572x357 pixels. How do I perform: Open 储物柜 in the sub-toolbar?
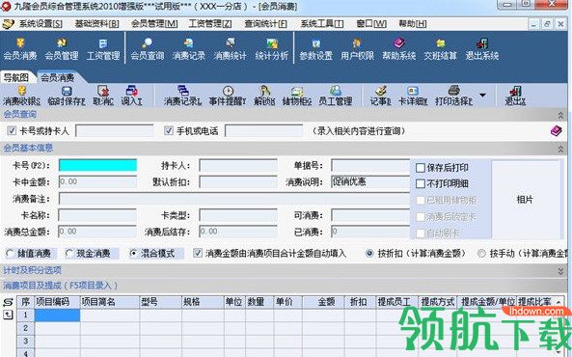(297, 96)
